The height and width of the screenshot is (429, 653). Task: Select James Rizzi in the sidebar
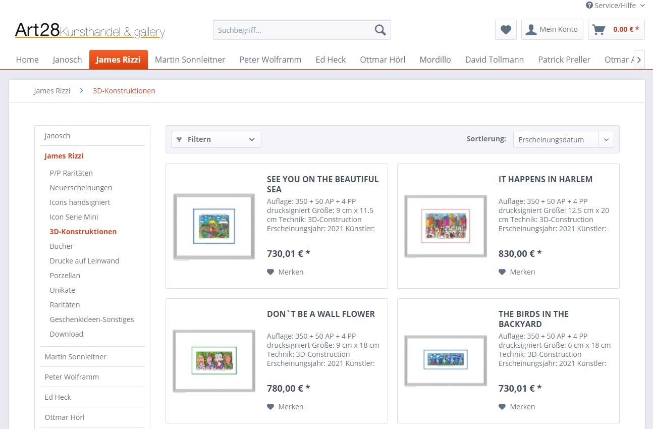[92, 156]
